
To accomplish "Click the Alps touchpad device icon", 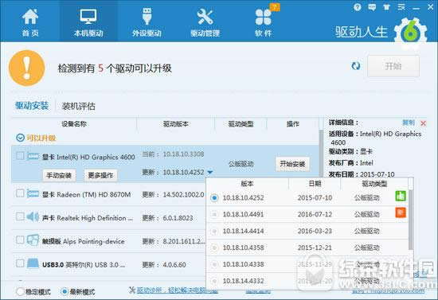I will (33, 240).
